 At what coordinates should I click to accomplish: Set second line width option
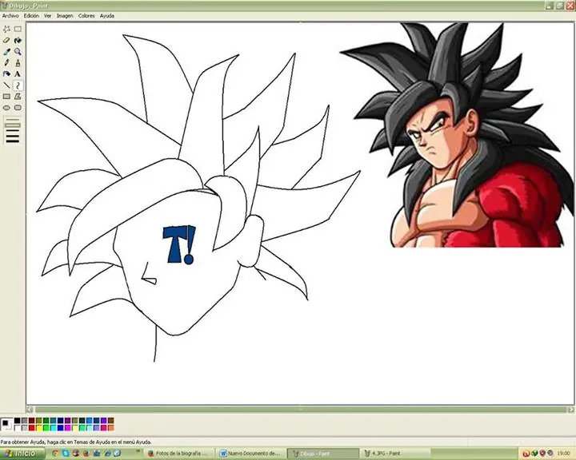[x=12, y=125]
